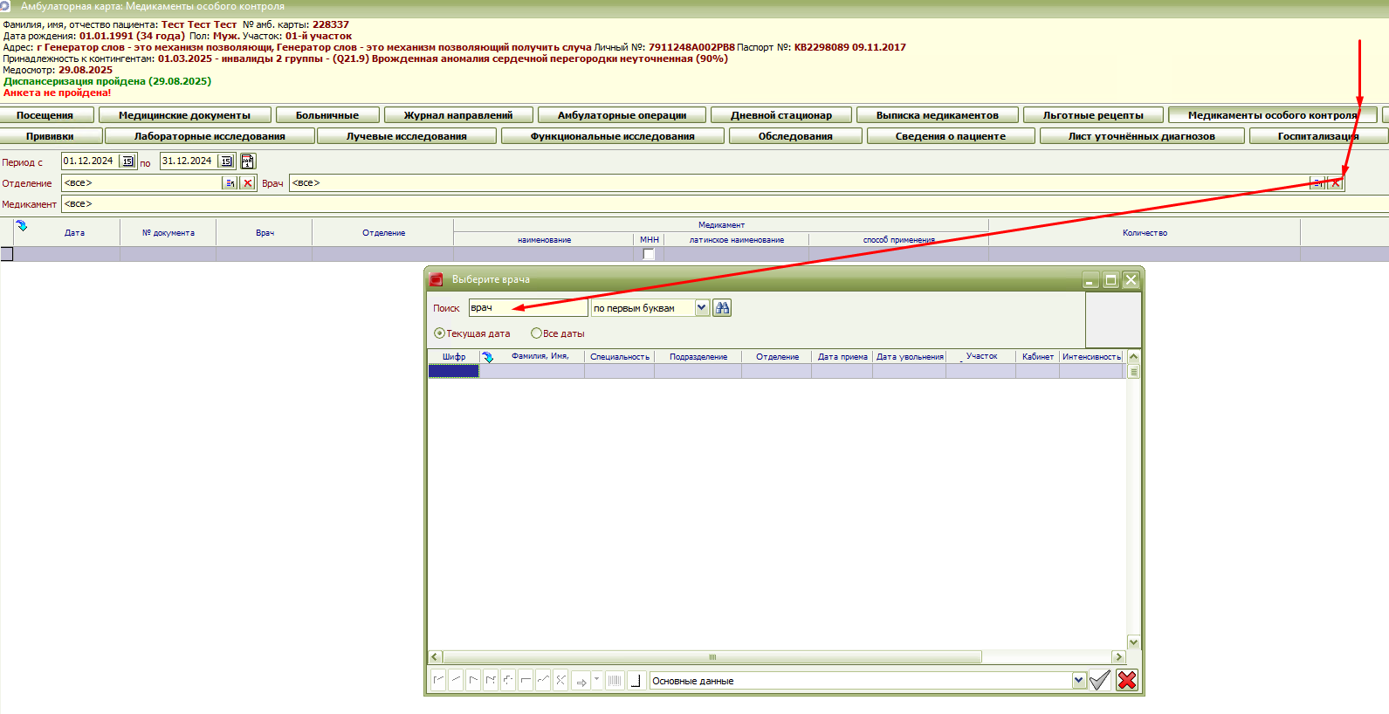The height and width of the screenshot is (714, 1389).
Task: Clear the Отделение field with red X
Action: tap(248, 183)
